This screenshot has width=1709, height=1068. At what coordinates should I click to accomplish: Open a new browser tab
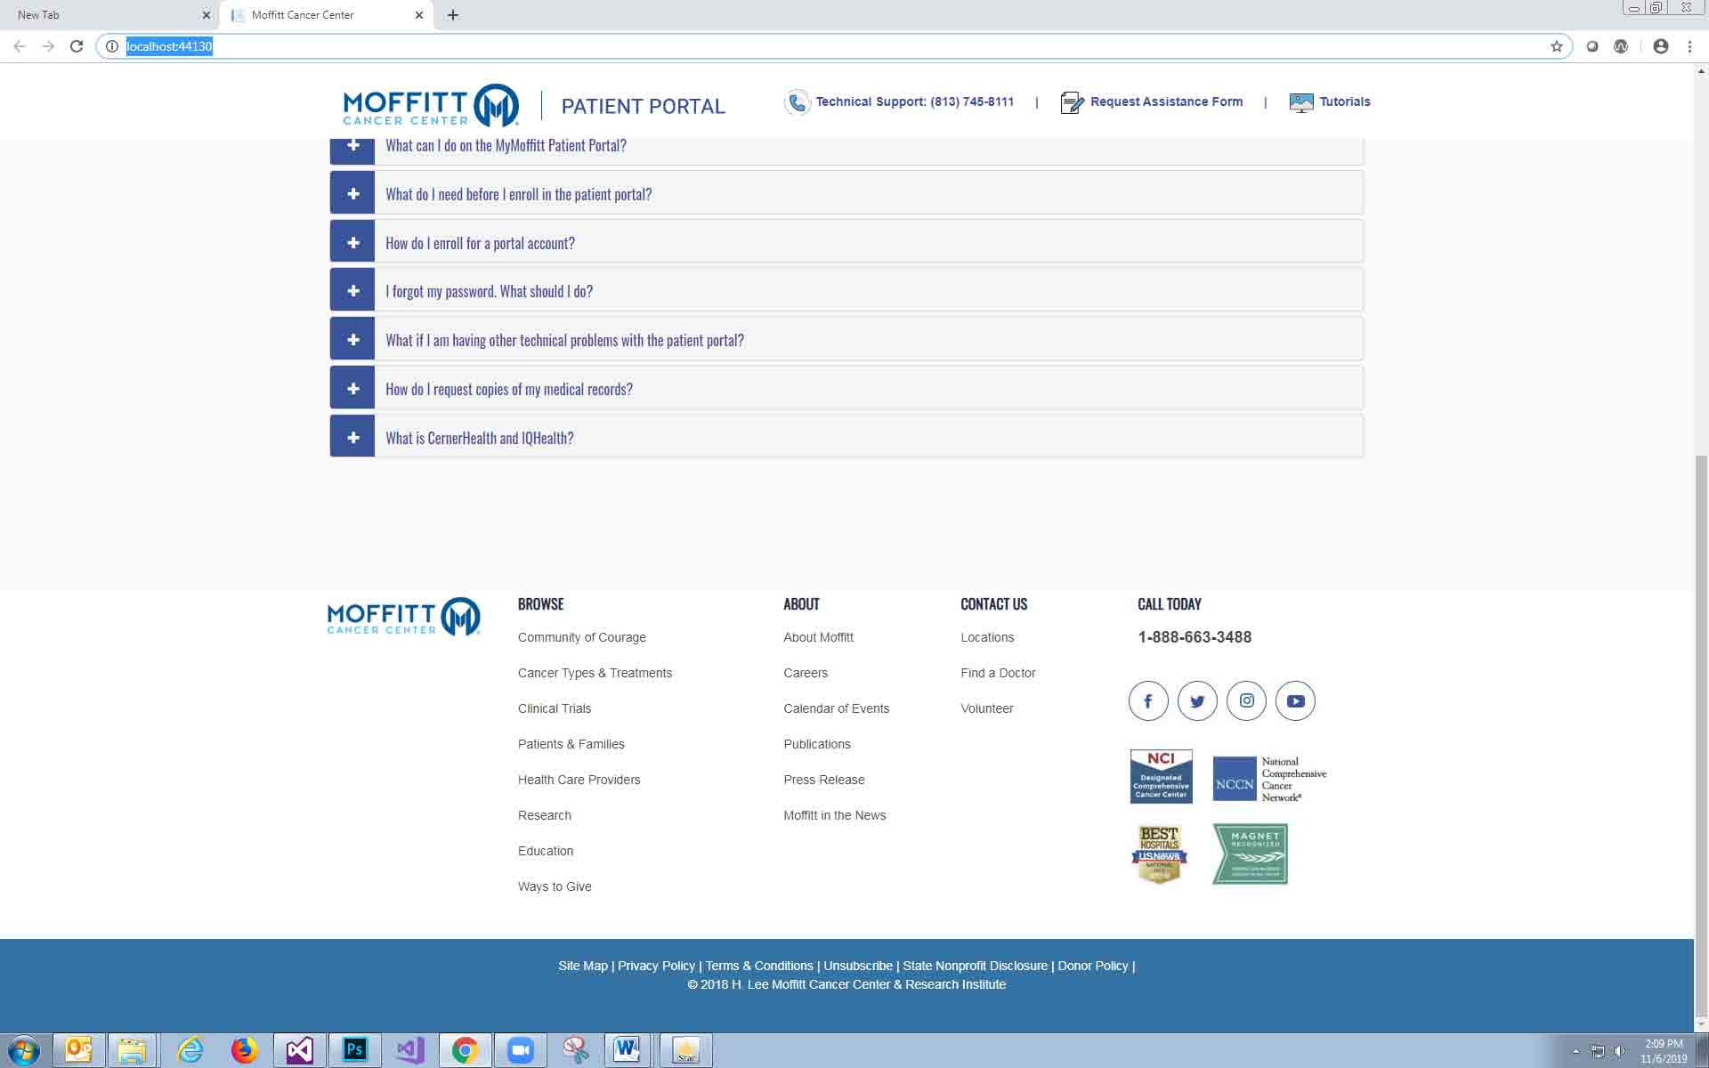pyautogui.click(x=453, y=15)
